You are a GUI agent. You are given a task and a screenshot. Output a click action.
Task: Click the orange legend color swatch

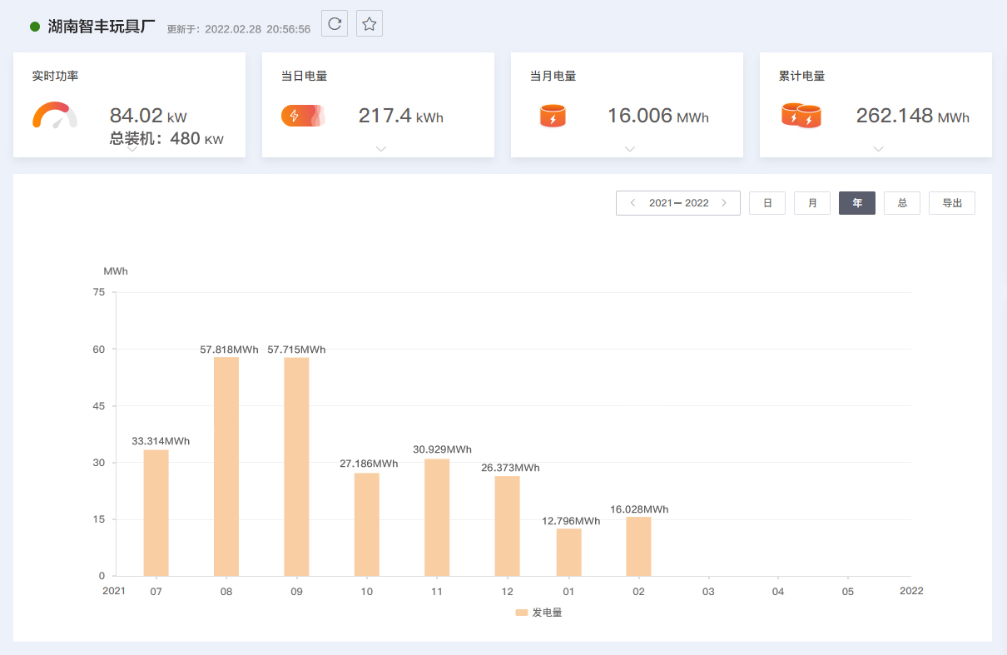click(x=521, y=612)
